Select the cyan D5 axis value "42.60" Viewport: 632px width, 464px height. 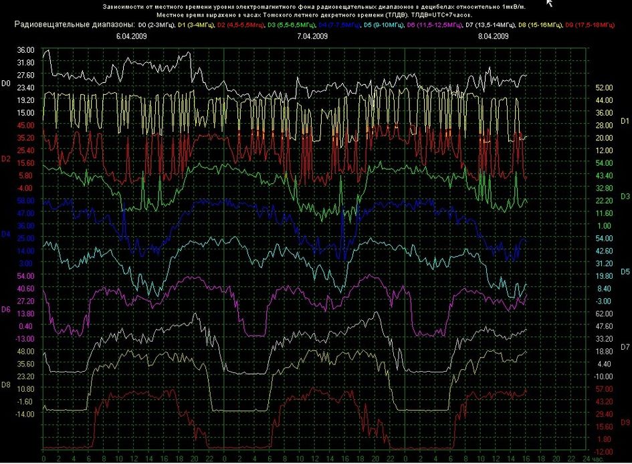click(604, 251)
